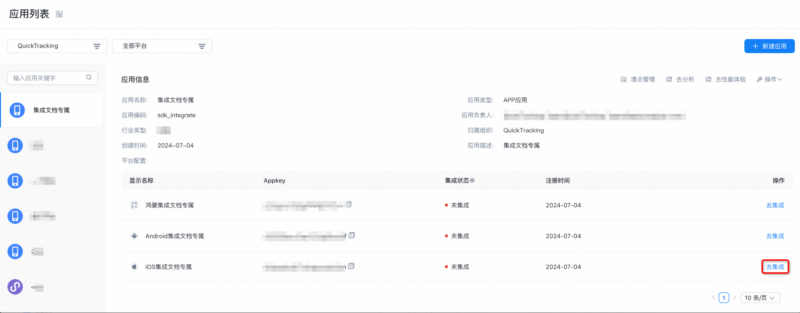Click the 去分析 chart icon
800x313 pixels.
click(x=669, y=79)
